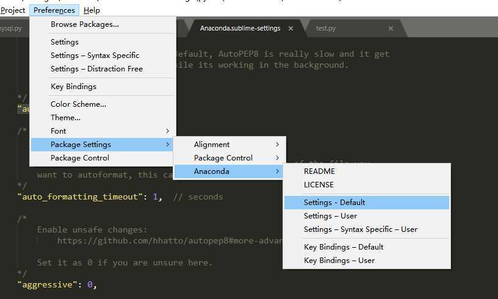Switch to the mysql.py tab
Viewport: 498px width, 299px height.
point(11,28)
